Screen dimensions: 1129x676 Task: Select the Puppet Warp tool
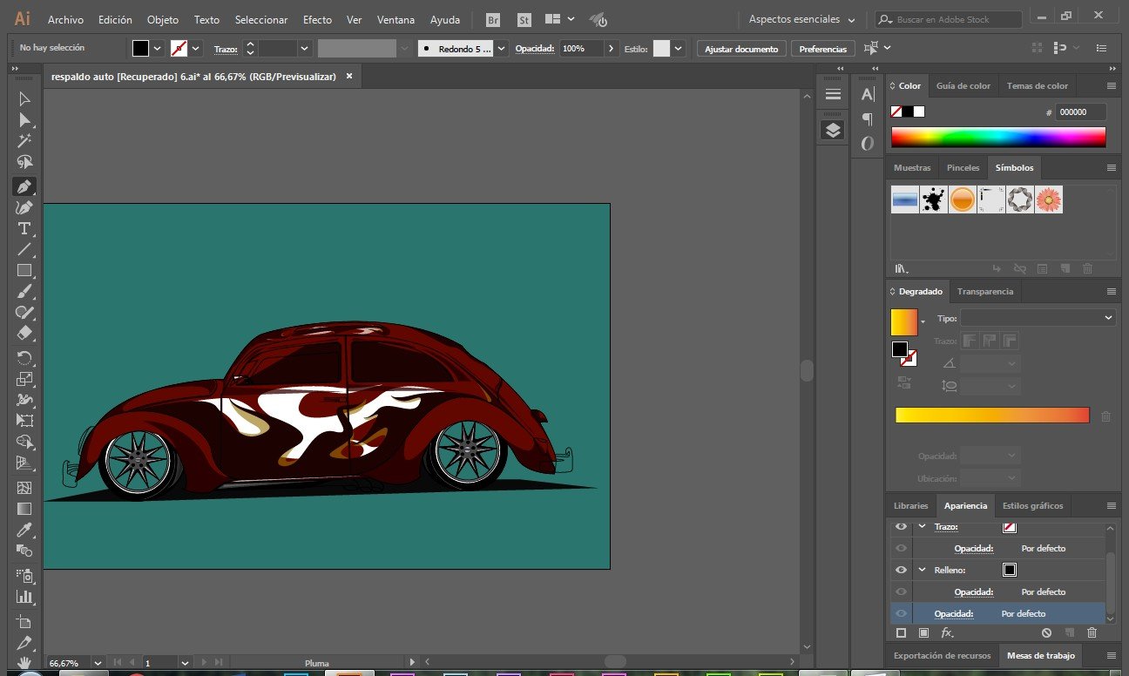tap(24, 400)
